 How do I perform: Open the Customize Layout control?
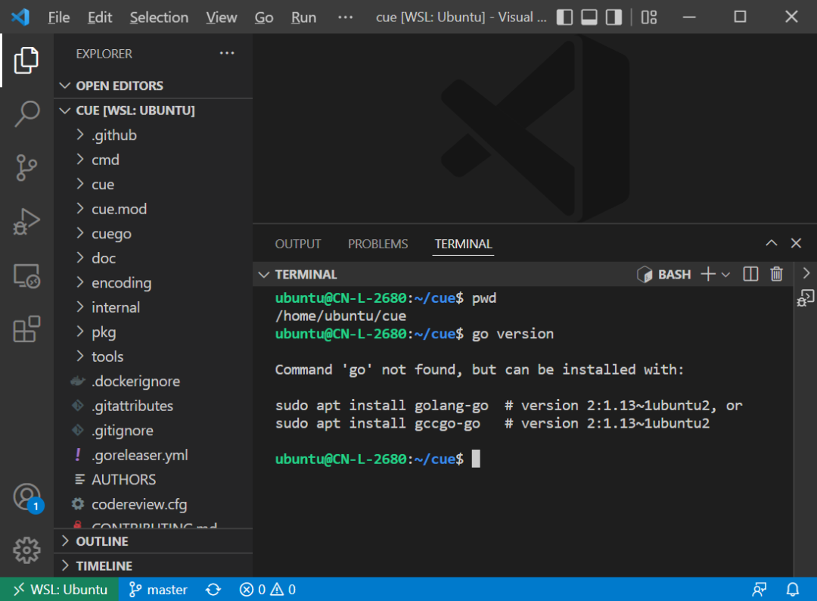click(x=648, y=16)
